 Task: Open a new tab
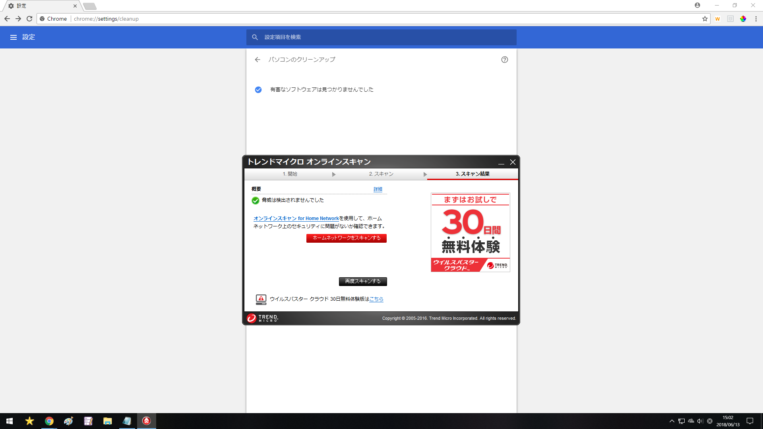pyautogui.click(x=90, y=6)
